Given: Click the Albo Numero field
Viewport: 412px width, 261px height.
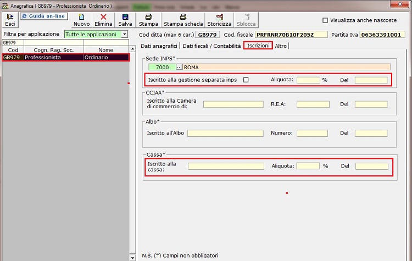Looking at the screenshot, I should (312, 133).
